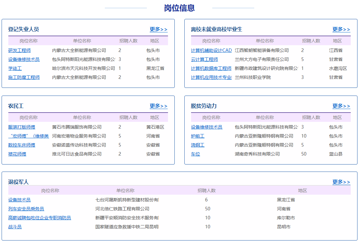Open the 车位 job link
This screenshot has height=245, width=361.
tap(196, 154)
